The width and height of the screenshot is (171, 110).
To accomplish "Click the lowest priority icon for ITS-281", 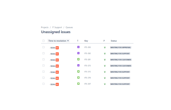I will [105, 60].
